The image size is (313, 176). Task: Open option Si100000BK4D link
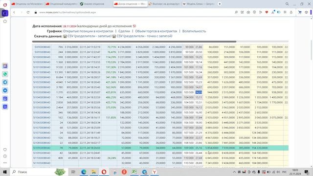(42, 57)
